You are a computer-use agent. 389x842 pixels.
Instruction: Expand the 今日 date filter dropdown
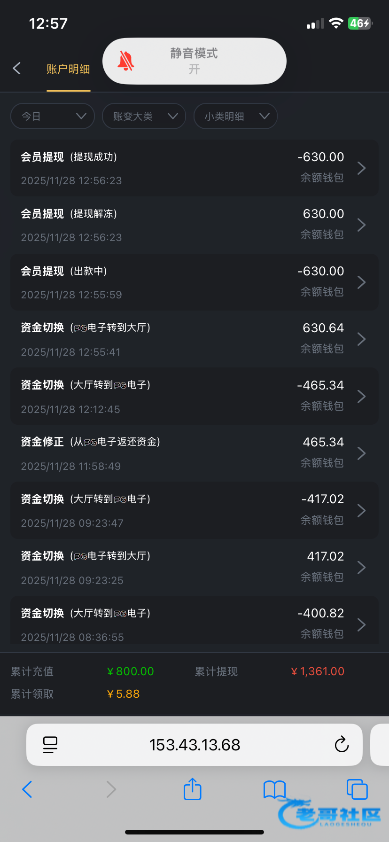[53, 116]
